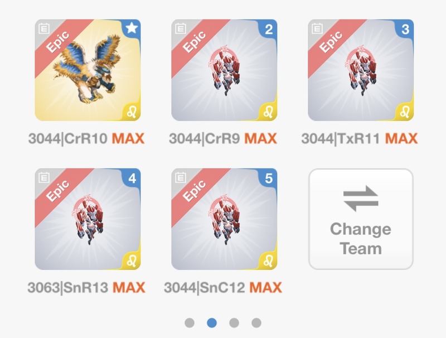Screen dimensions: 446x338
Task: Select the second (active) page dot
Action: [x=212, y=323]
